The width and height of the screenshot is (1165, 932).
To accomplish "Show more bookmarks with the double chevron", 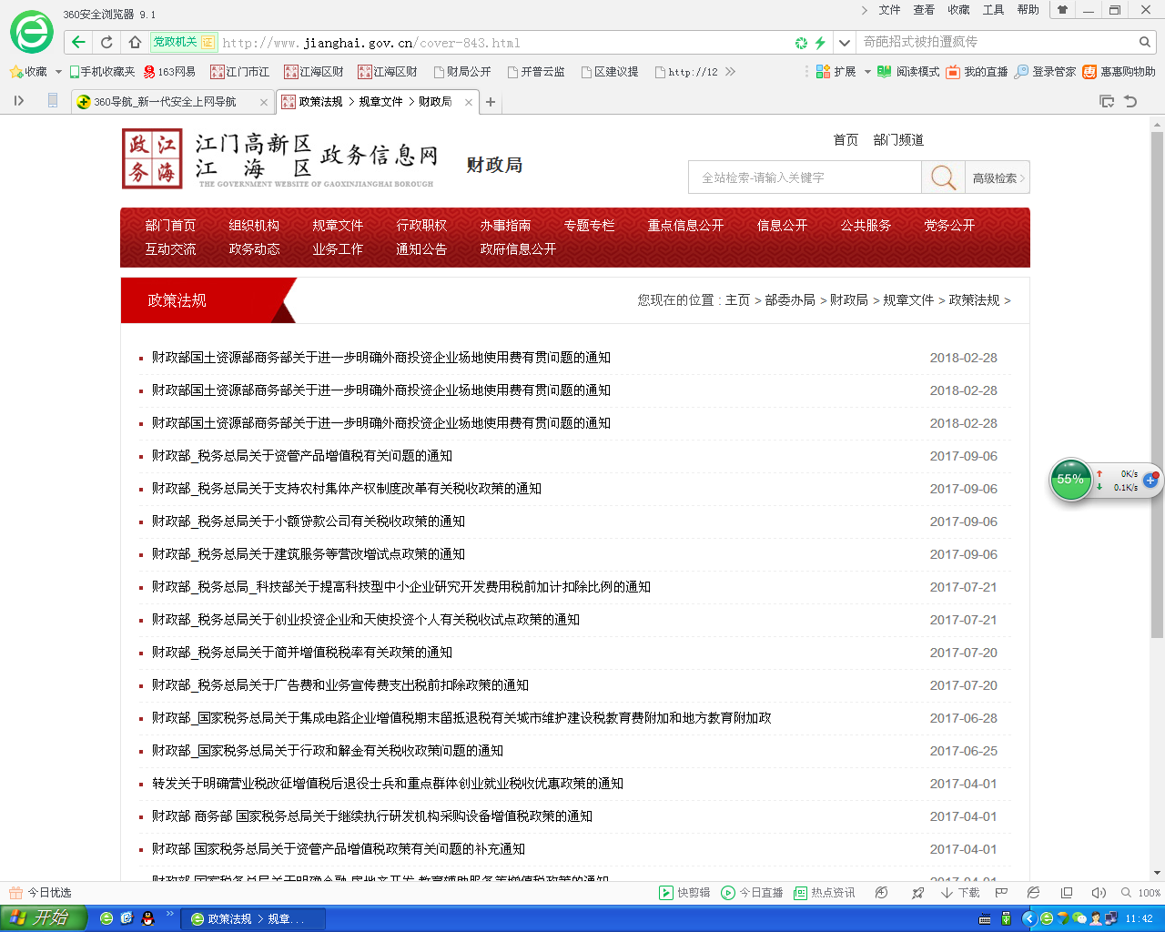I will click(730, 72).
